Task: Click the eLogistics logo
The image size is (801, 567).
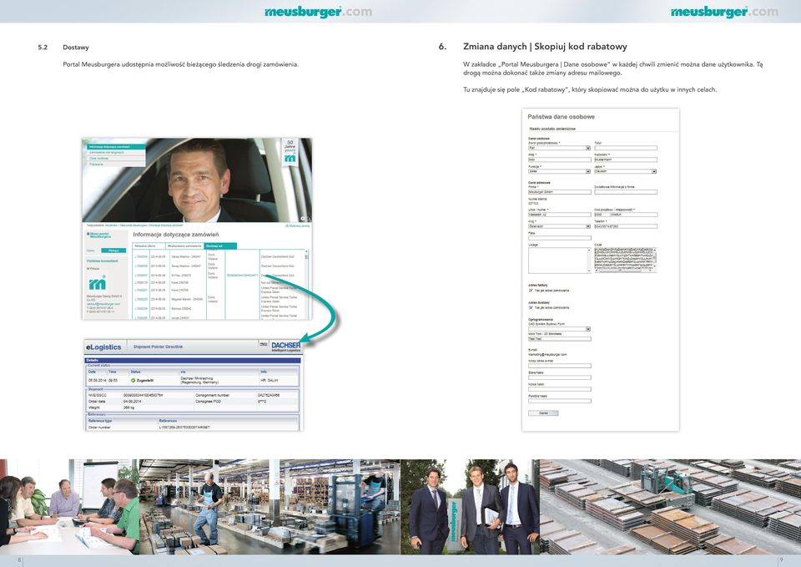Action: point(103,347)
